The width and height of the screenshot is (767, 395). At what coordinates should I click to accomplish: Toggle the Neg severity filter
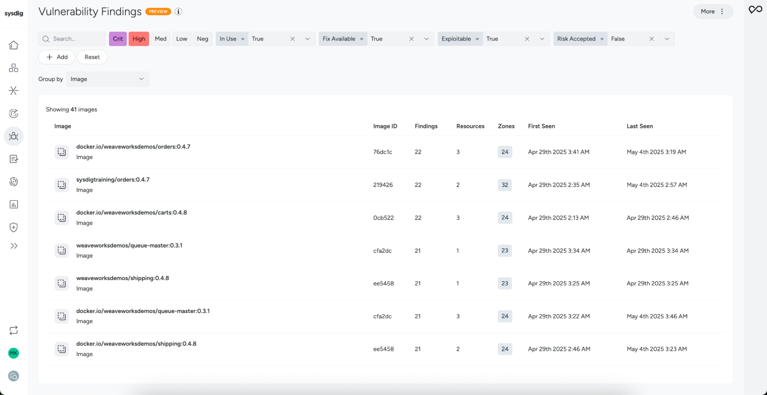click(x=203, y=39)
